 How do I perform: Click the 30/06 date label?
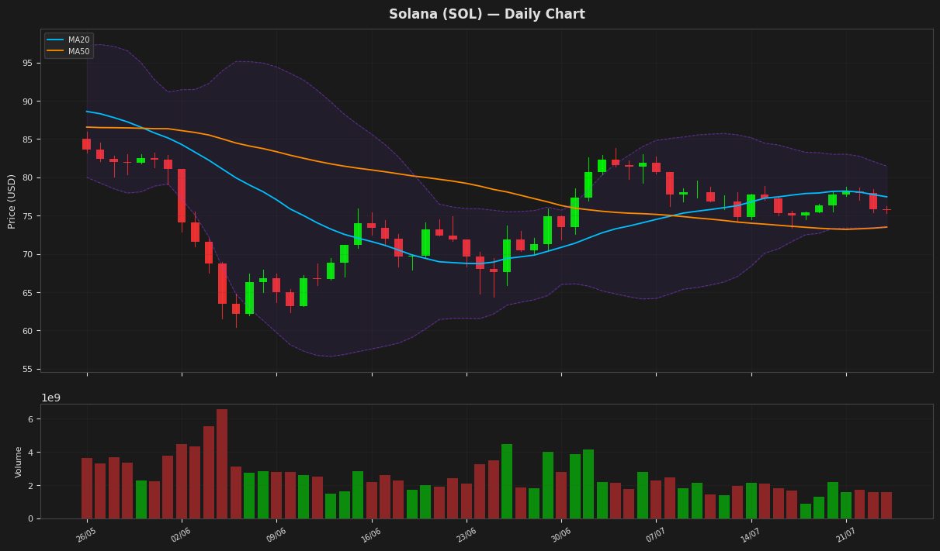coord(560,535)
